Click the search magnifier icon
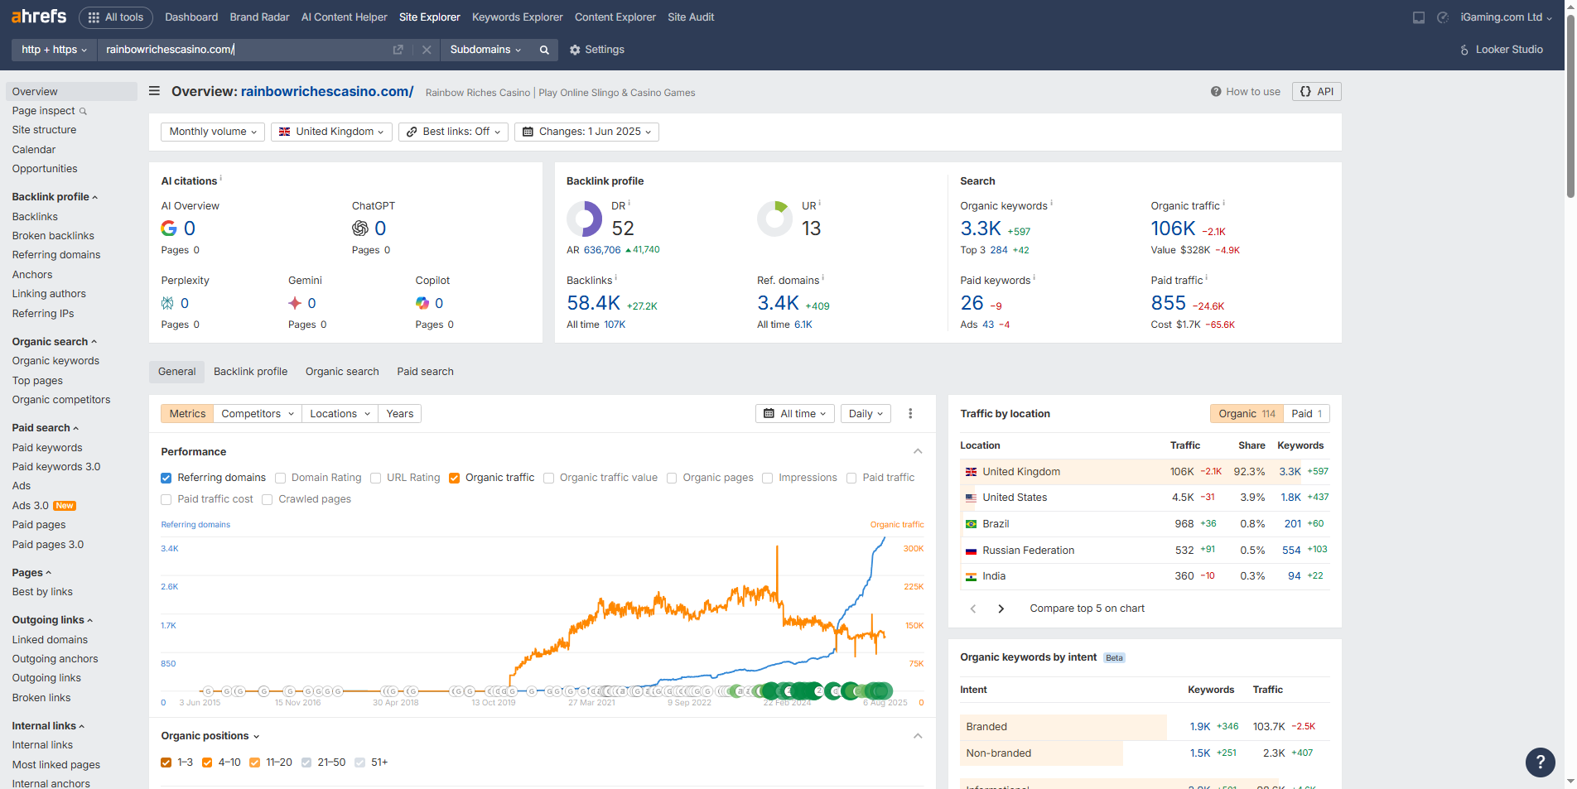The image size is (1577, 789). point(544,50)
